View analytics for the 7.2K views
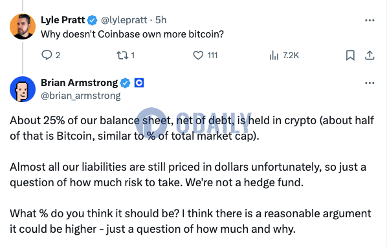 coord(284,55)
